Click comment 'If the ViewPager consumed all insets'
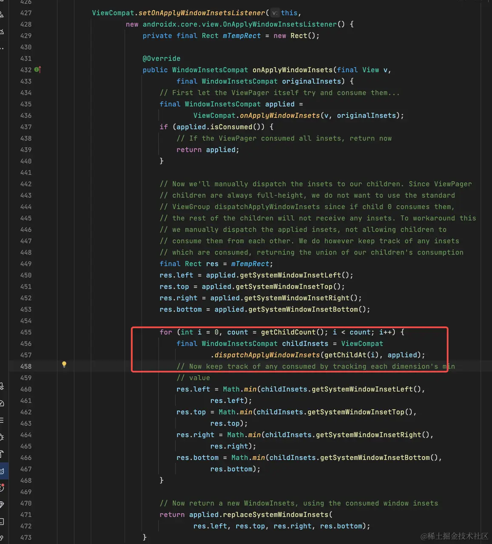The height and width of the screenshot is (544, 492). point(284,138)
